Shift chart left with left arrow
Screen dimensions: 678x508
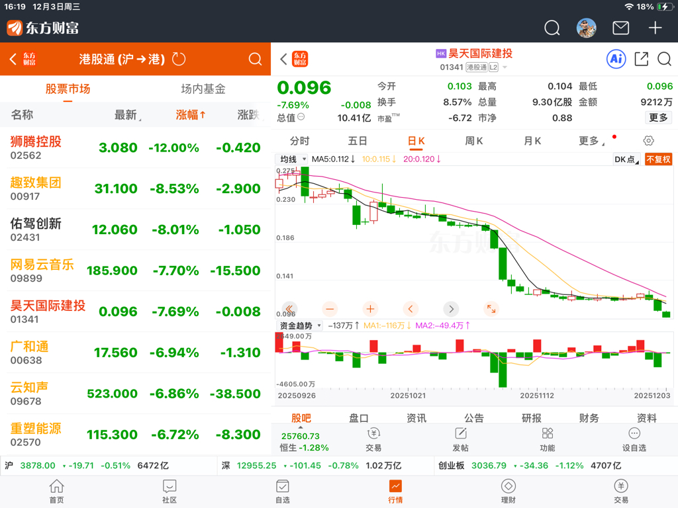tap(411, 309)
